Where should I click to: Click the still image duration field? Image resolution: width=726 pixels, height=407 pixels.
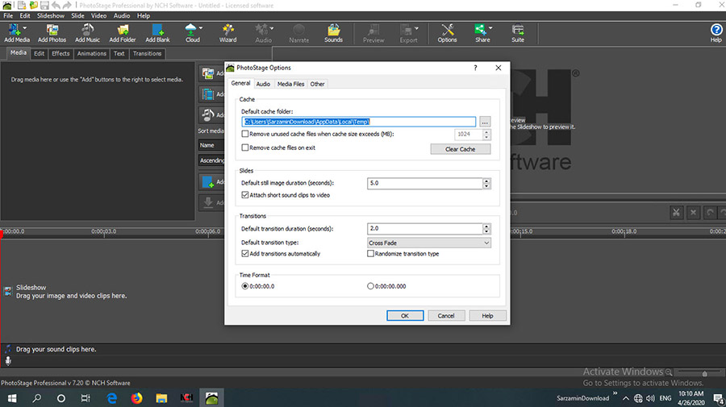click(425, 183)
